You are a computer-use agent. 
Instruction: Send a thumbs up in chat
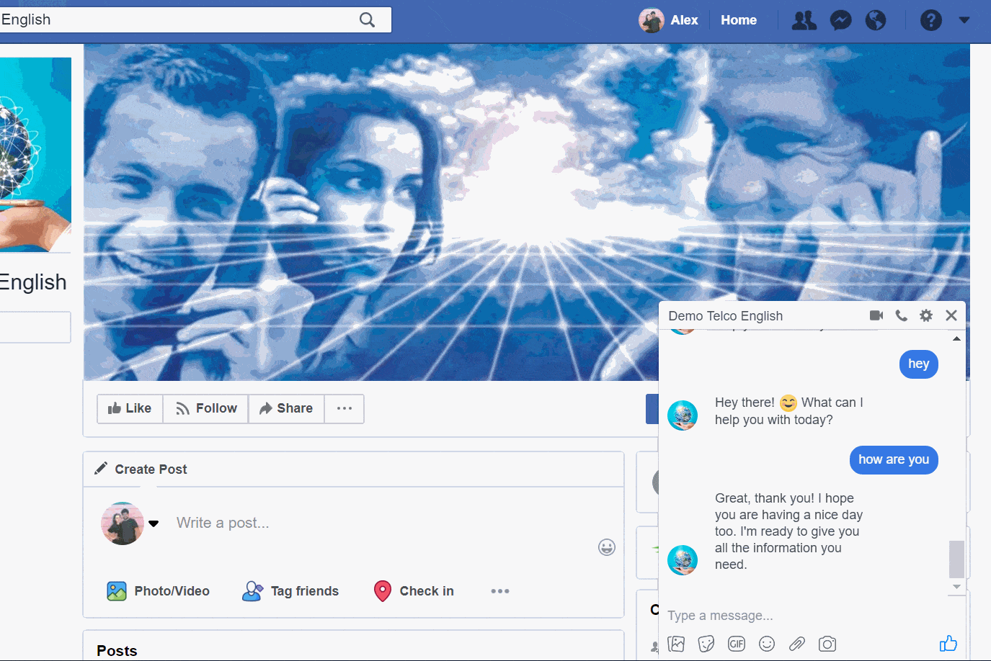tap(948, 643)
